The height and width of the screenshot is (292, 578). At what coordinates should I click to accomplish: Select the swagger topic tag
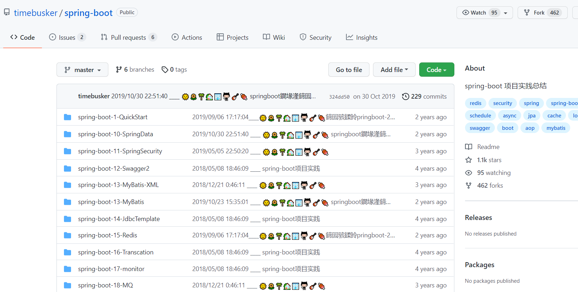click(x=480, y=128)
